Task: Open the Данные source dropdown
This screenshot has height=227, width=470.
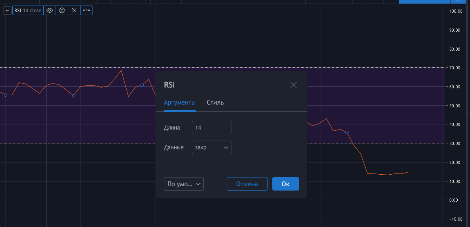Action: tap(211, 147)
